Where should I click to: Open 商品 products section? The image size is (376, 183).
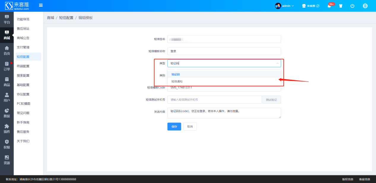click(7, 82)
